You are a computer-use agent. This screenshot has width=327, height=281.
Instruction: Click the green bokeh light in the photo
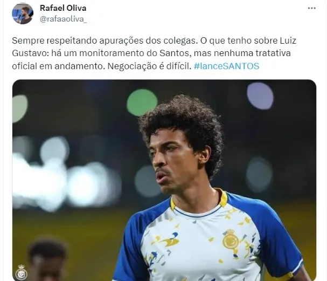[142, 102]
